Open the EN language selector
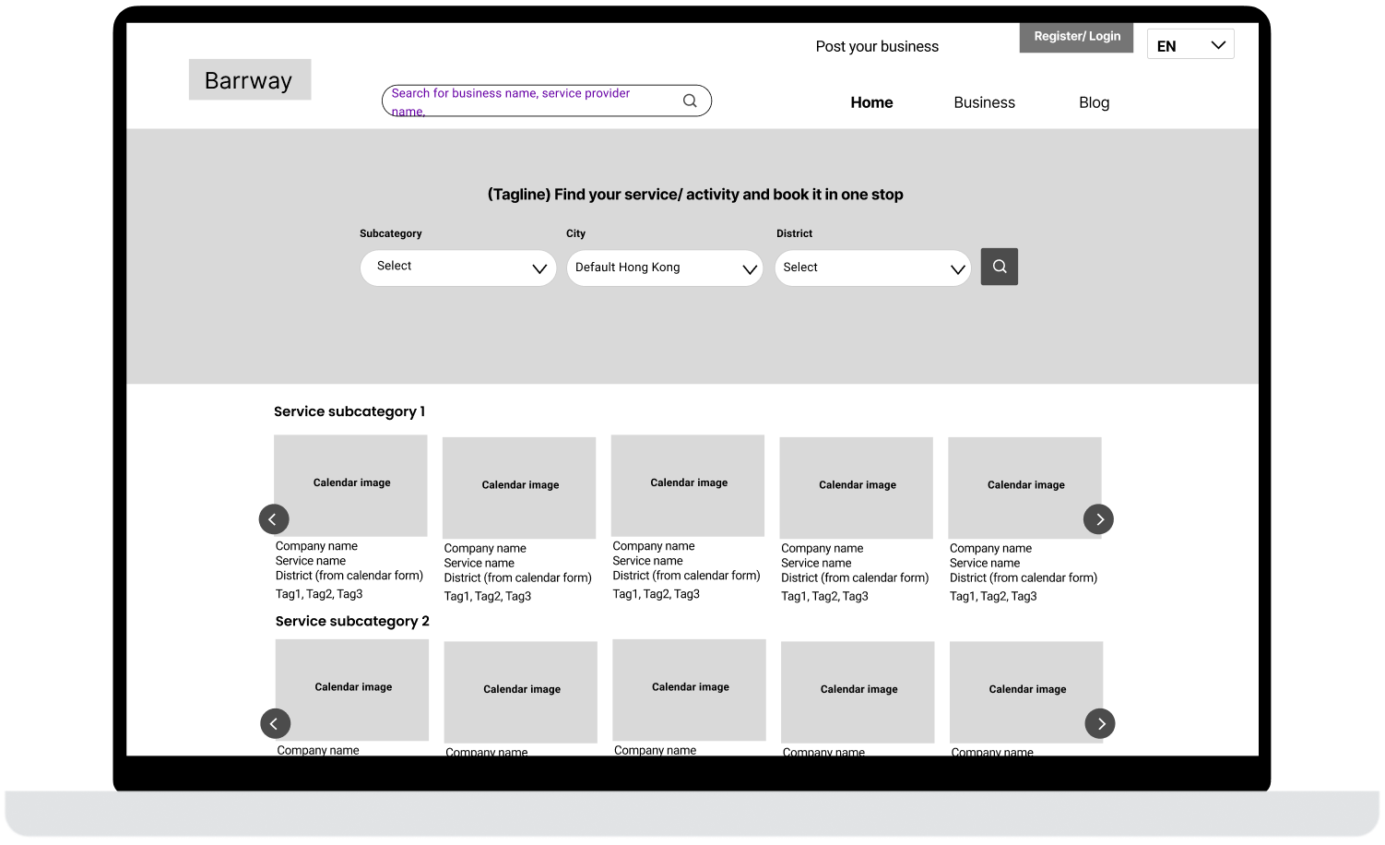1385x845 pixels. pos(1190,45)
